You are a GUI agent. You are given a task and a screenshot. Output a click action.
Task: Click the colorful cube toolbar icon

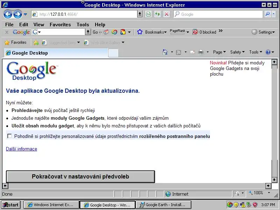click(x=123, y=32)
